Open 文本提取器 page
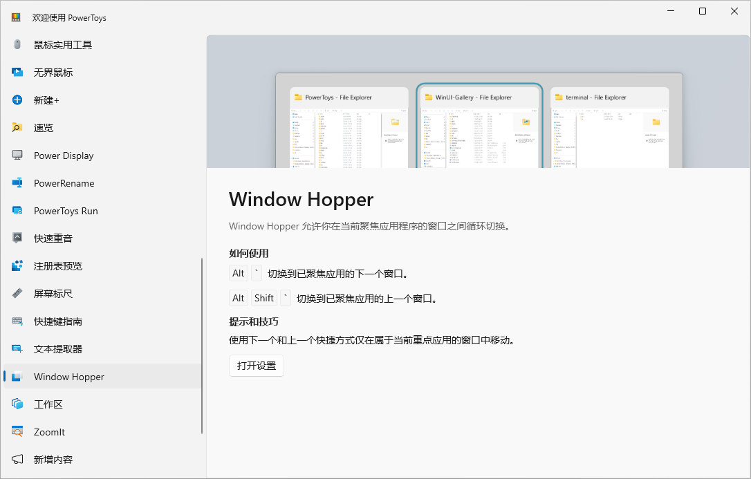The width and height of the screenshot is (751, 479). tap(102, 349)
